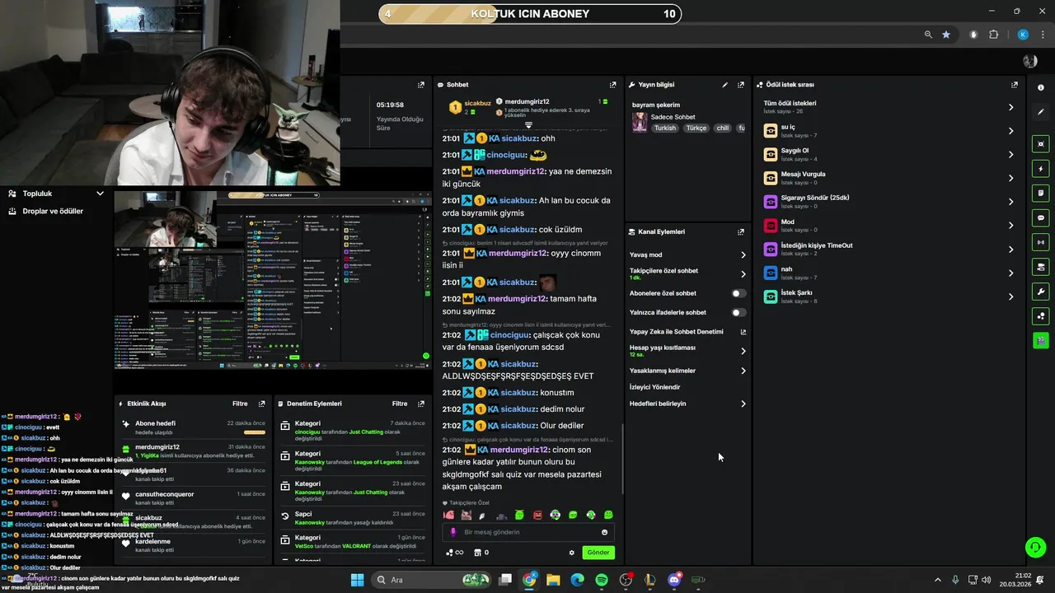The height and width of the screenshot is (593, 1055).
Task: Collapse the Topluluk sidebar section
Action: pos(100,194)
